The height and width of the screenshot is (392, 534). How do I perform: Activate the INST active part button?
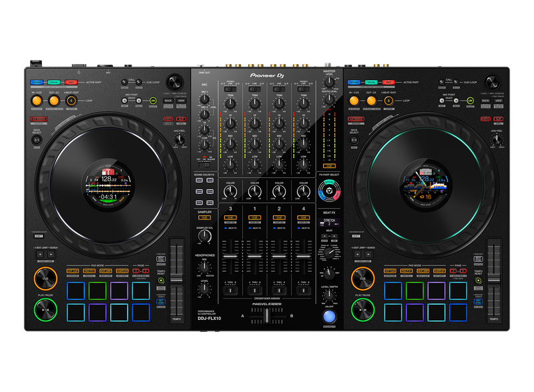[x=71, y=82]
